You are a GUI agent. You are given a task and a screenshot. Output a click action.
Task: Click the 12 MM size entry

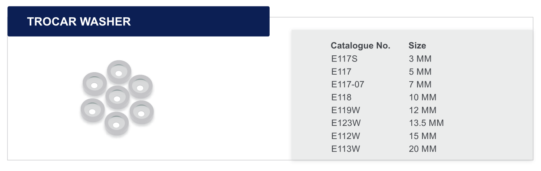[x=422, y=110]
